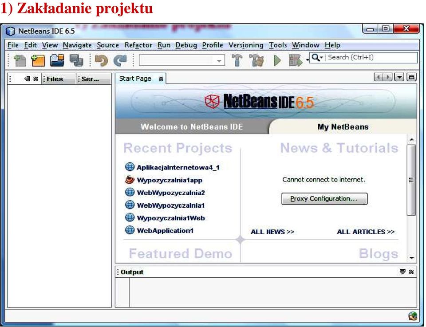The width and height of the screenshot is (426, 327).
Task: Switch to Welcome to NetBeans IDE tab
Action: click(192, 126)
